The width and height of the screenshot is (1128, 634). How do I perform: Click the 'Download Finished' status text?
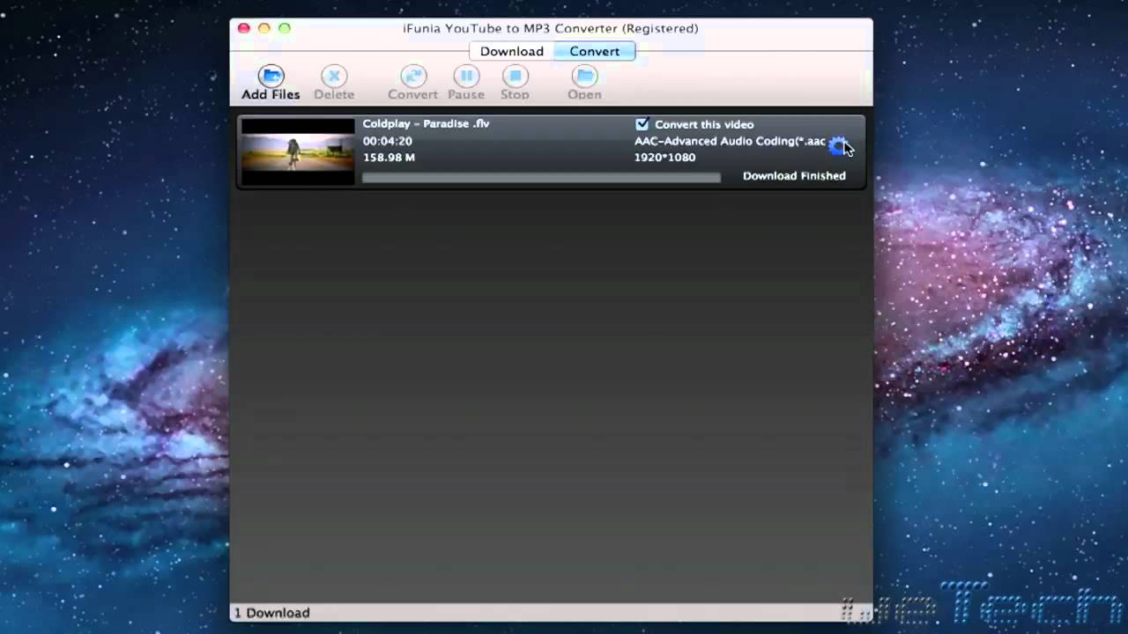pos(794,176)
